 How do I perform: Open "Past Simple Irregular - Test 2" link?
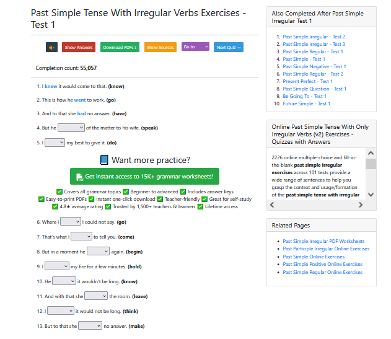[314, 37]
